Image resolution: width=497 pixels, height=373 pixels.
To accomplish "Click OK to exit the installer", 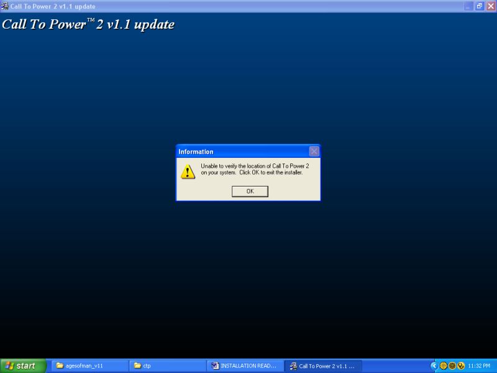I will click(250, 191).
